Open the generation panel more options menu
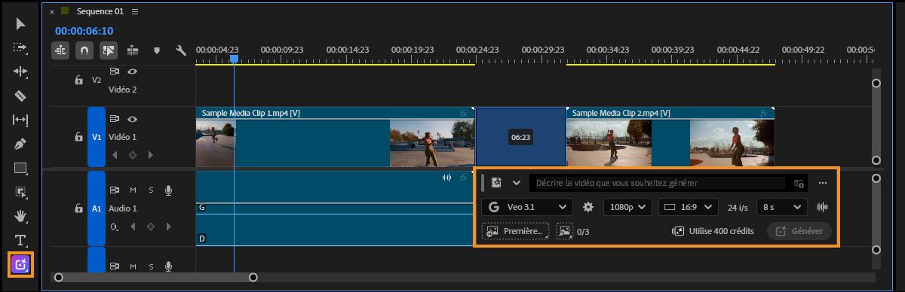 [823, 183]
